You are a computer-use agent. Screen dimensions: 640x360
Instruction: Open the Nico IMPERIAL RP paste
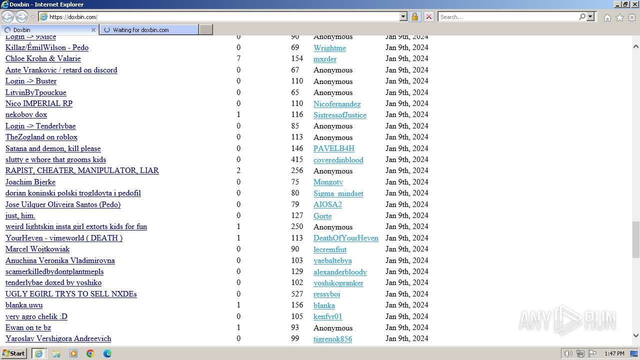click(x=39, y=103)
